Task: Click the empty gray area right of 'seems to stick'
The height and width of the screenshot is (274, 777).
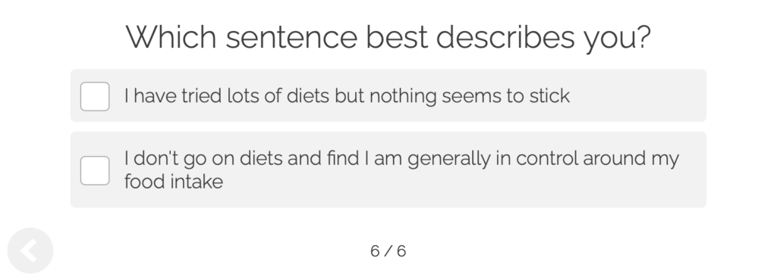Action: pyautogui.click(x=638, y=95)
